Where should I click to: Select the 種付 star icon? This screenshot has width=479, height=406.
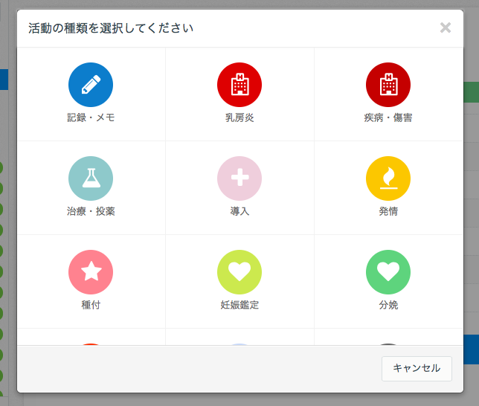[x=91, y=272]
